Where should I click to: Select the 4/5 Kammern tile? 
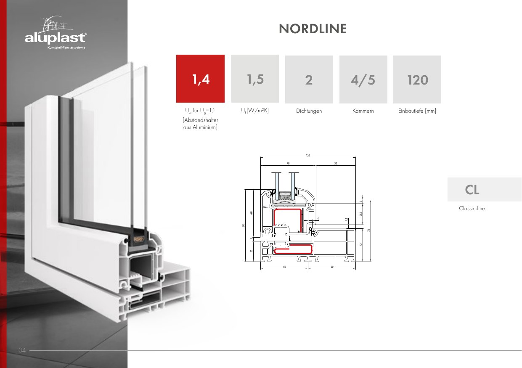[363, 79]
